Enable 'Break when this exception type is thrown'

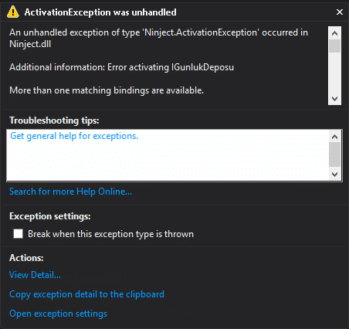tap(18, 234)
